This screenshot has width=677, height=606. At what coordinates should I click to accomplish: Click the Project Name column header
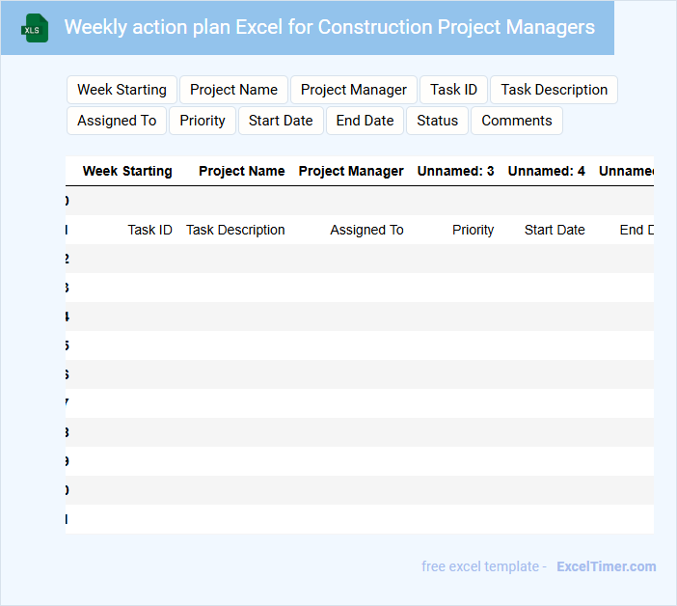(x=241, y=171)
